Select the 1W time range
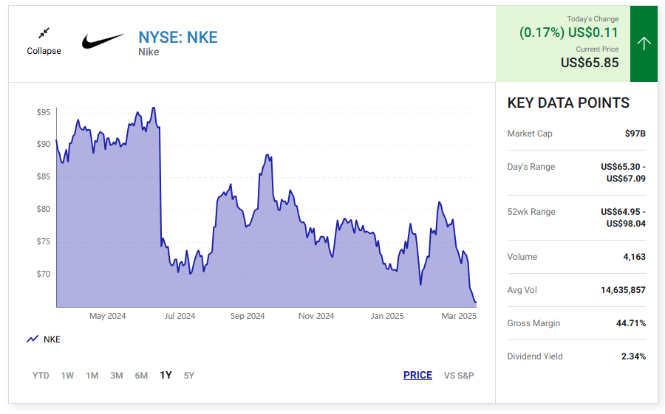The width and height of the screenshot is (665, 414). pos(67,376)
